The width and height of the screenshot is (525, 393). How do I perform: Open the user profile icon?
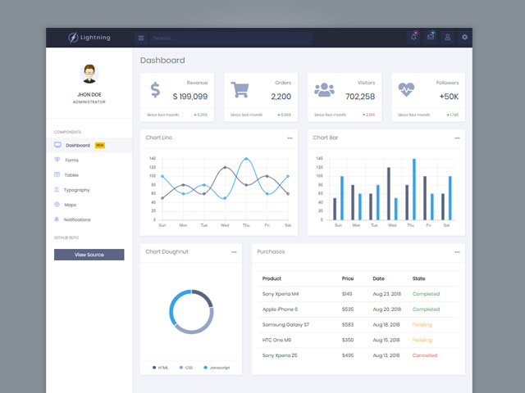coord(448,38)
